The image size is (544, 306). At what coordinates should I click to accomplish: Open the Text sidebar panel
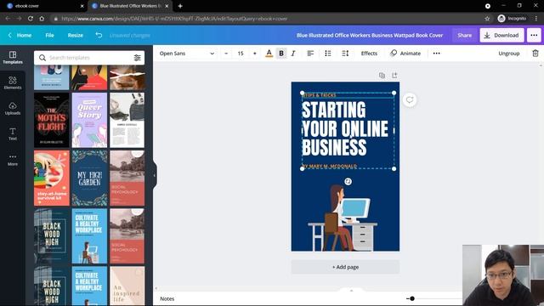pyautogui.click(x=13, y=134)
